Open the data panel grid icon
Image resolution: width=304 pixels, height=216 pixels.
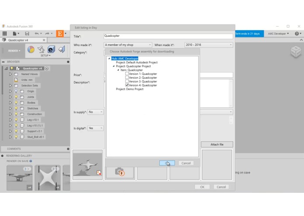coord(5,34)
